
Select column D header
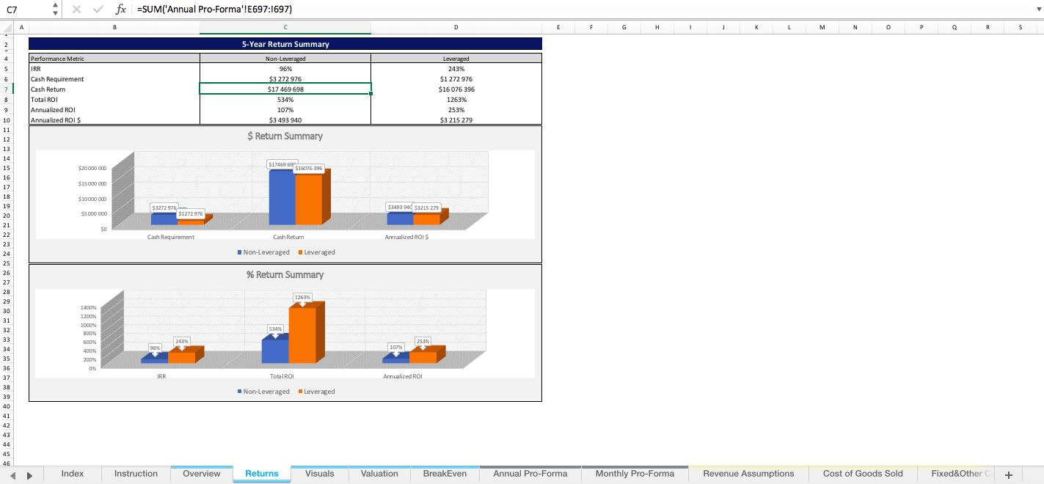pos(456,26)
